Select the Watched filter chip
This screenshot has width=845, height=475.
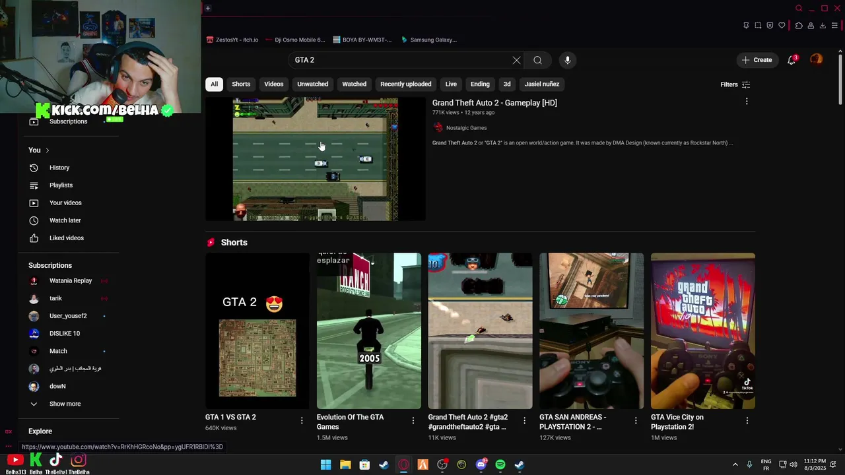click(x=354, y=84)
